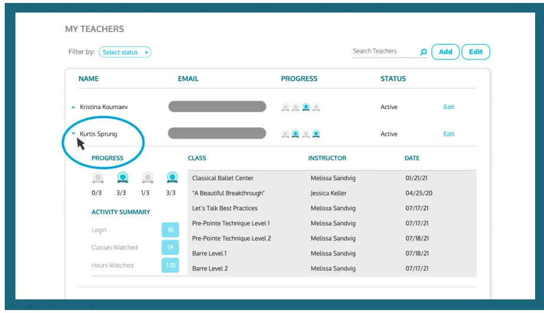The width and height of the screenshot is (544, 313).
Task: Select the "A Beautiful Breakthrough" class
Action: tap(228, 193)
